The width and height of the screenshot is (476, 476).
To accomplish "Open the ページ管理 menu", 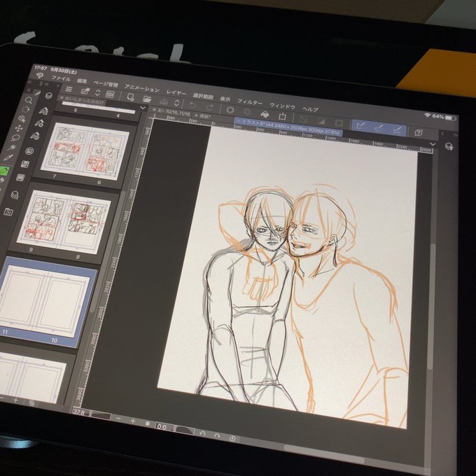I will [105, 84].
